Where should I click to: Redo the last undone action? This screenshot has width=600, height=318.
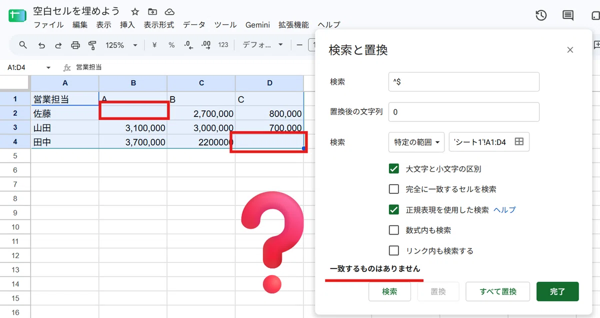click(x=58, y=45)
